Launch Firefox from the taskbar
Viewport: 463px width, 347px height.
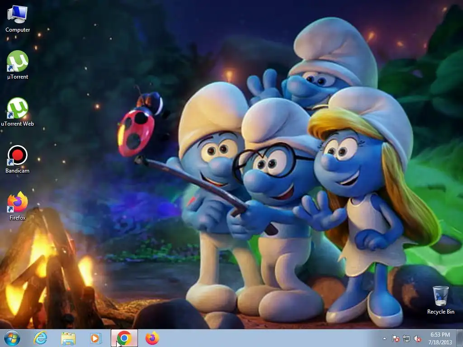coord(152,338)
